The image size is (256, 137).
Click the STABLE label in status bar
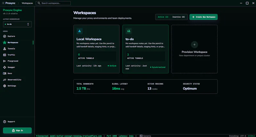pyautogui.click(x=251, y=136)
